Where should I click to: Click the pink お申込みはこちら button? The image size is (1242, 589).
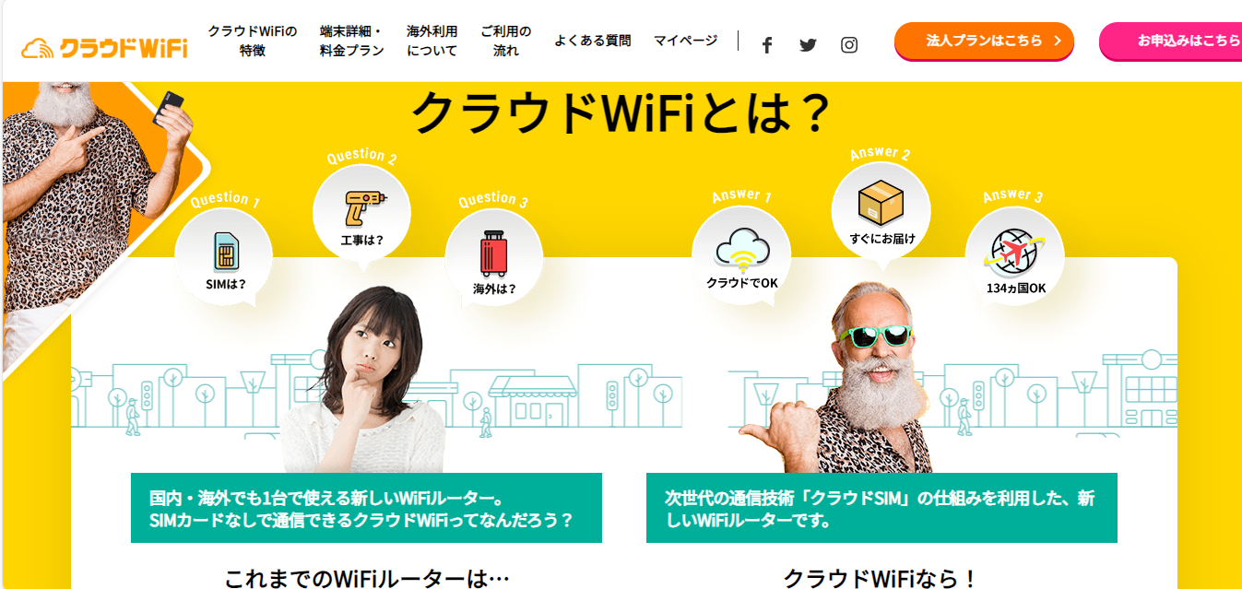1170,41
